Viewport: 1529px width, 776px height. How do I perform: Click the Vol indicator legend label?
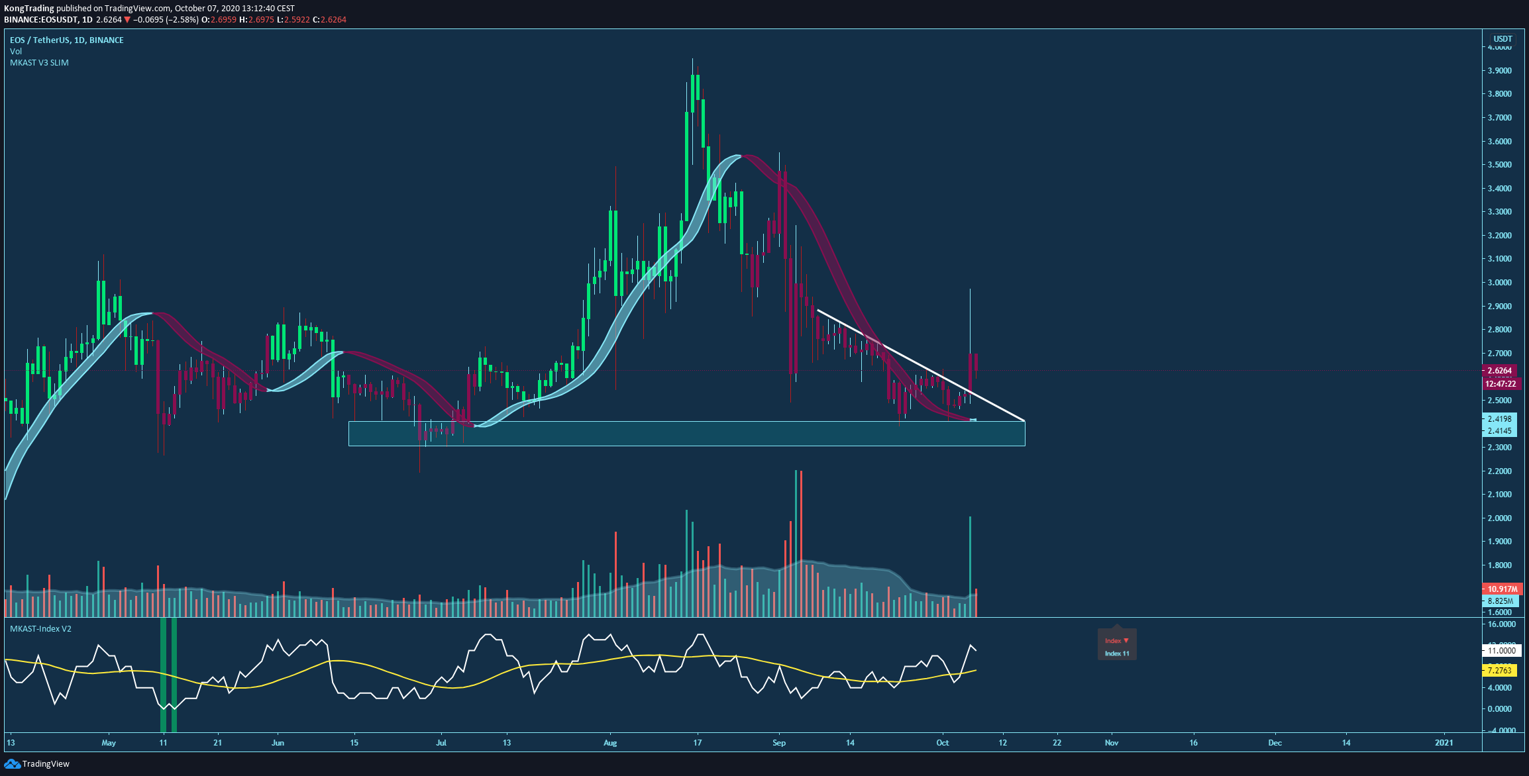pos(16,52)
